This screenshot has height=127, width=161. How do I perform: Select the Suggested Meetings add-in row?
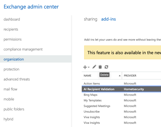tap(121, 106)
